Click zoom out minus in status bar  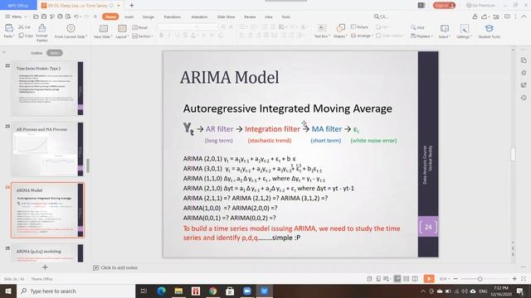(x=455, y=279)
